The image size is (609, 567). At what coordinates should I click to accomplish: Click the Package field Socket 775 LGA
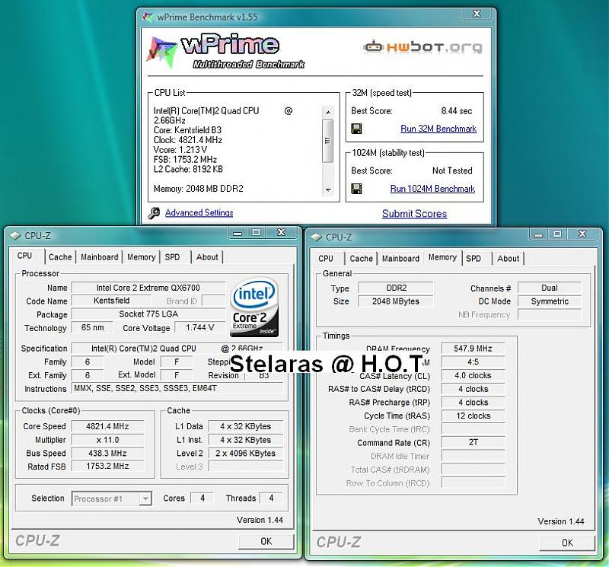point(148,314)
